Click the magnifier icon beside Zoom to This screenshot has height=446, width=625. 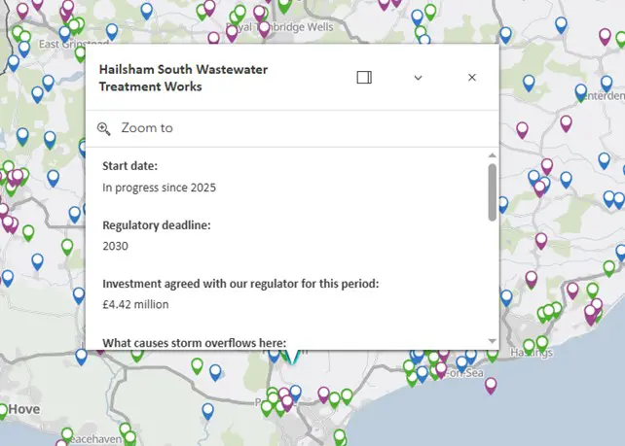104,128
